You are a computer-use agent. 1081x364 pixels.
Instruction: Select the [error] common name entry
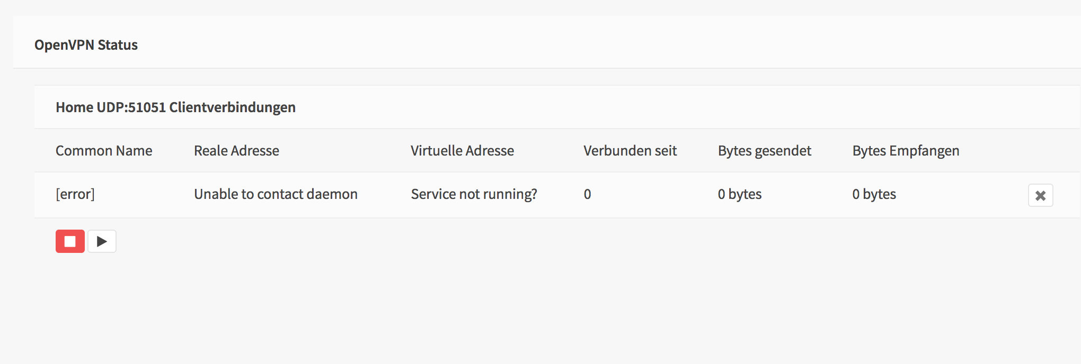click(75, 195)
